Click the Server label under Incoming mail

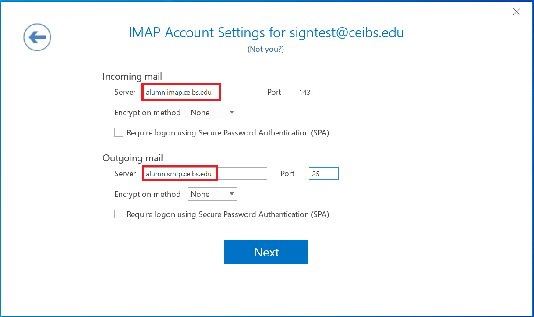pyautogui.click(x=125, y=92)
